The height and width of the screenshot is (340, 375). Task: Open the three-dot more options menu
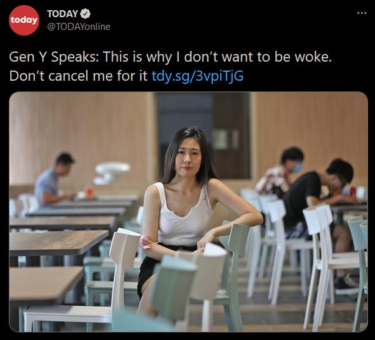(x=362, y=13)
